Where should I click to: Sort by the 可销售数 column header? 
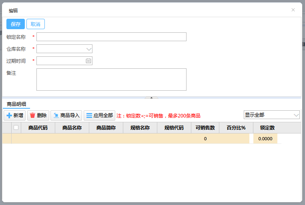205,128
